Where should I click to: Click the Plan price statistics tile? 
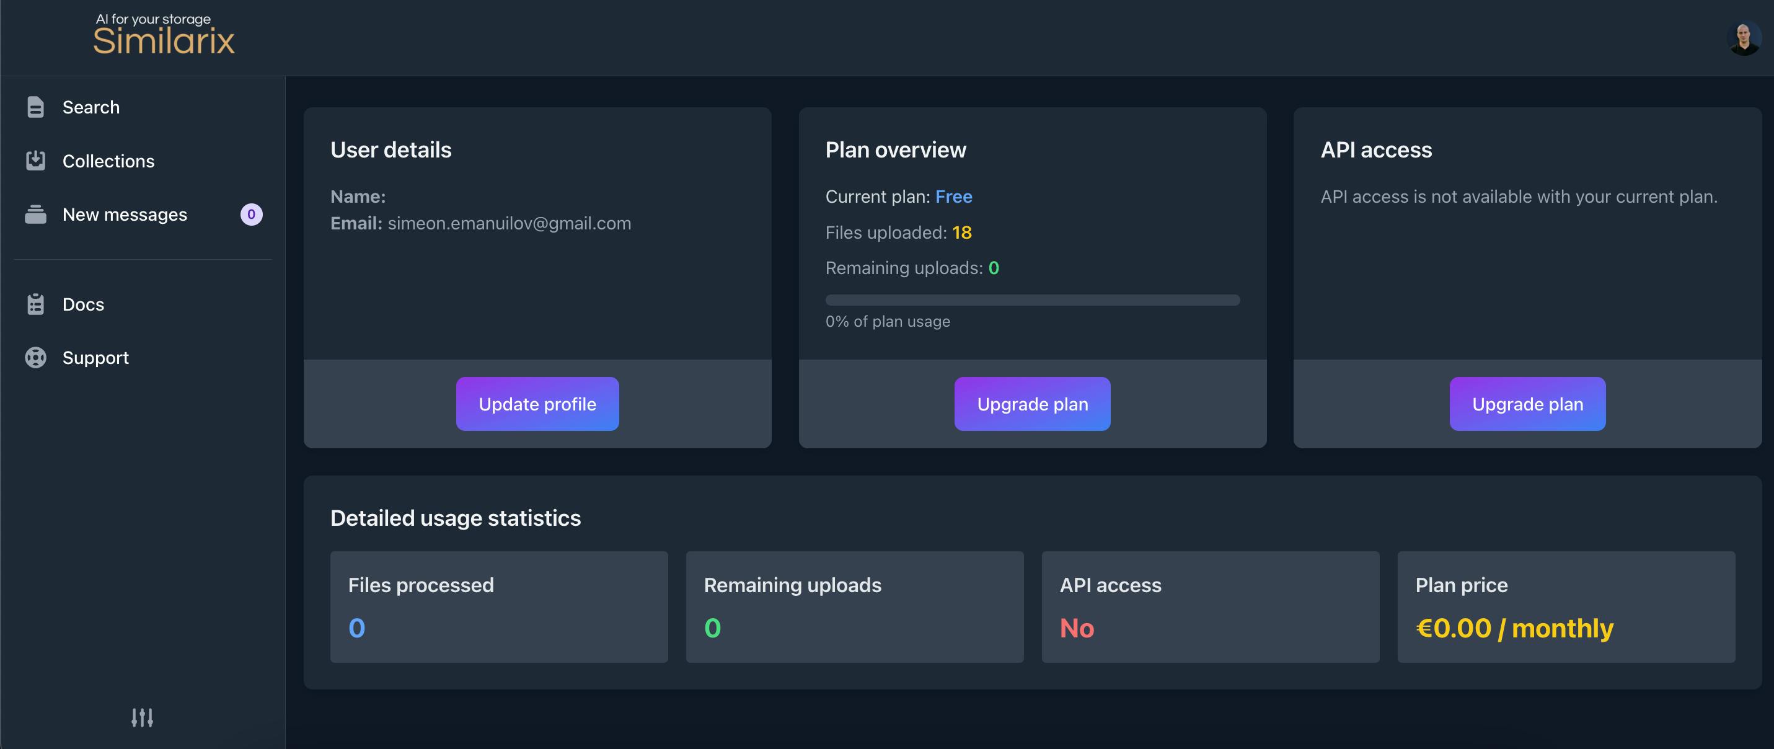[x=1566, y=607]
